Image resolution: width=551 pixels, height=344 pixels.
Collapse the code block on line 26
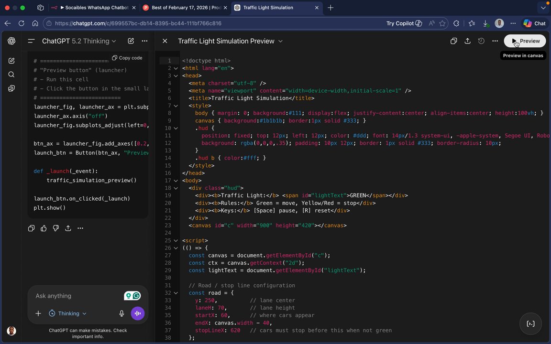[x=176, y=248]
